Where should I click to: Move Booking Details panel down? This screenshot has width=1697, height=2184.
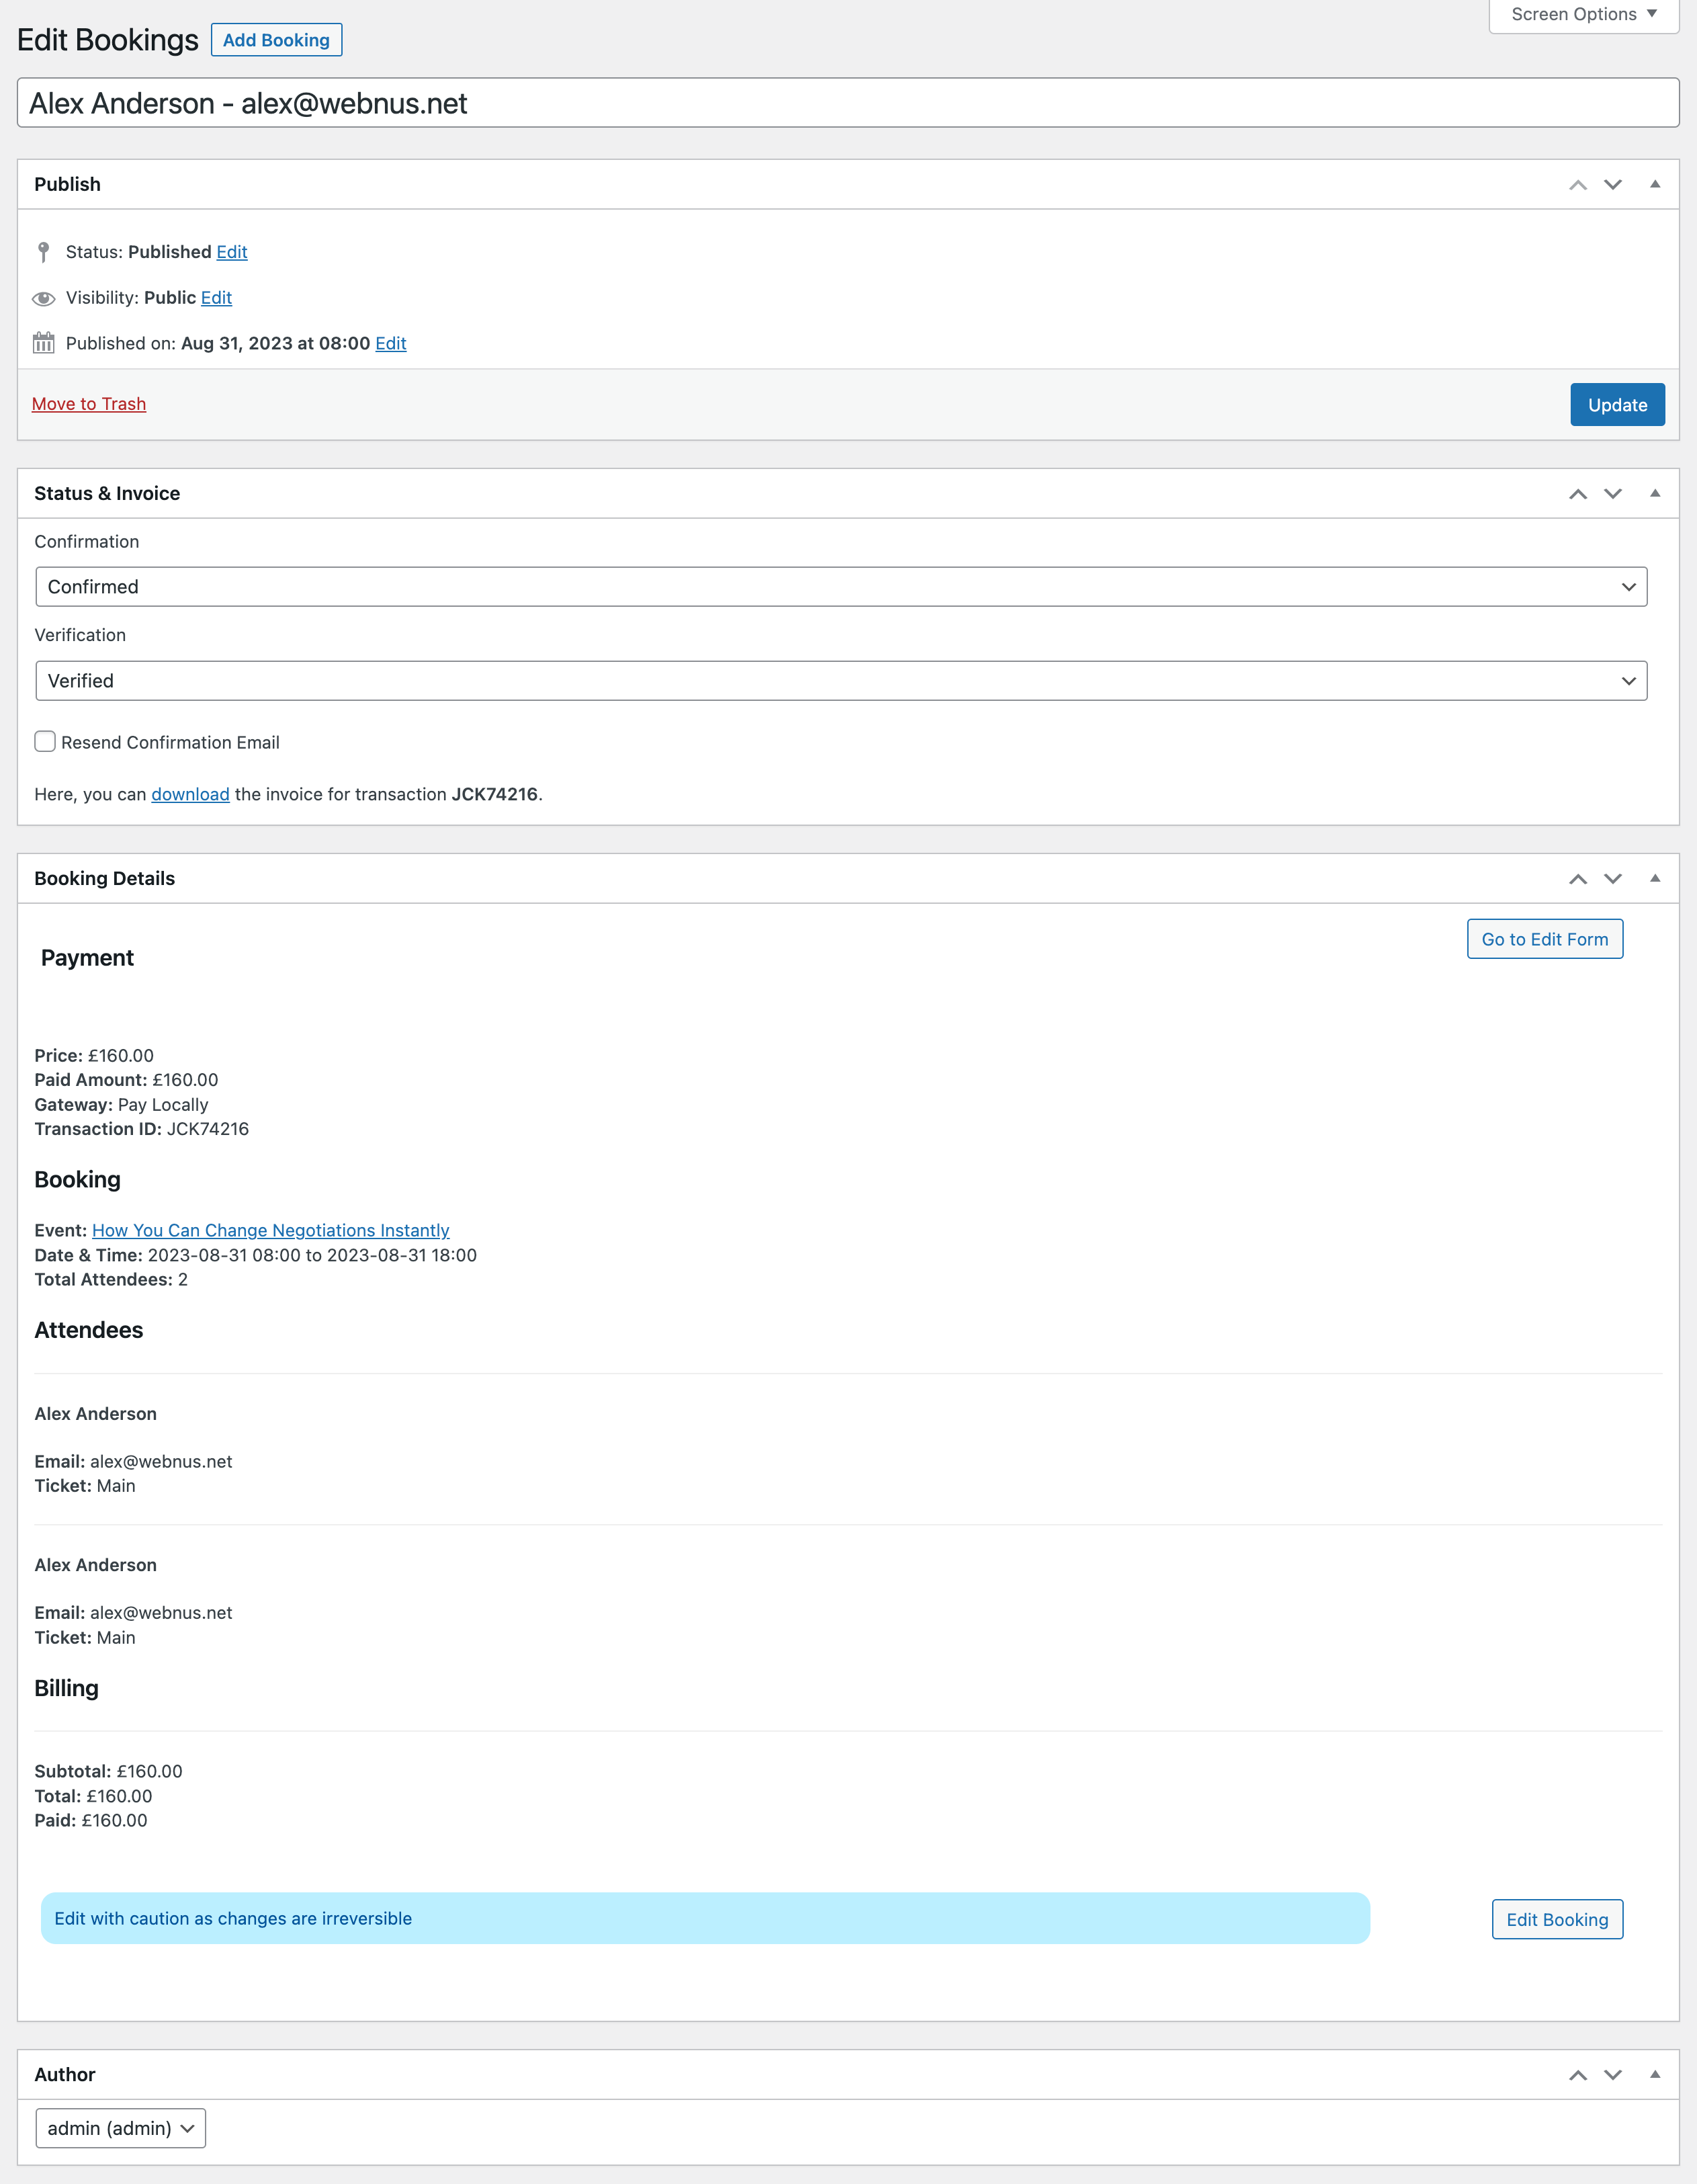point(1612,879)
